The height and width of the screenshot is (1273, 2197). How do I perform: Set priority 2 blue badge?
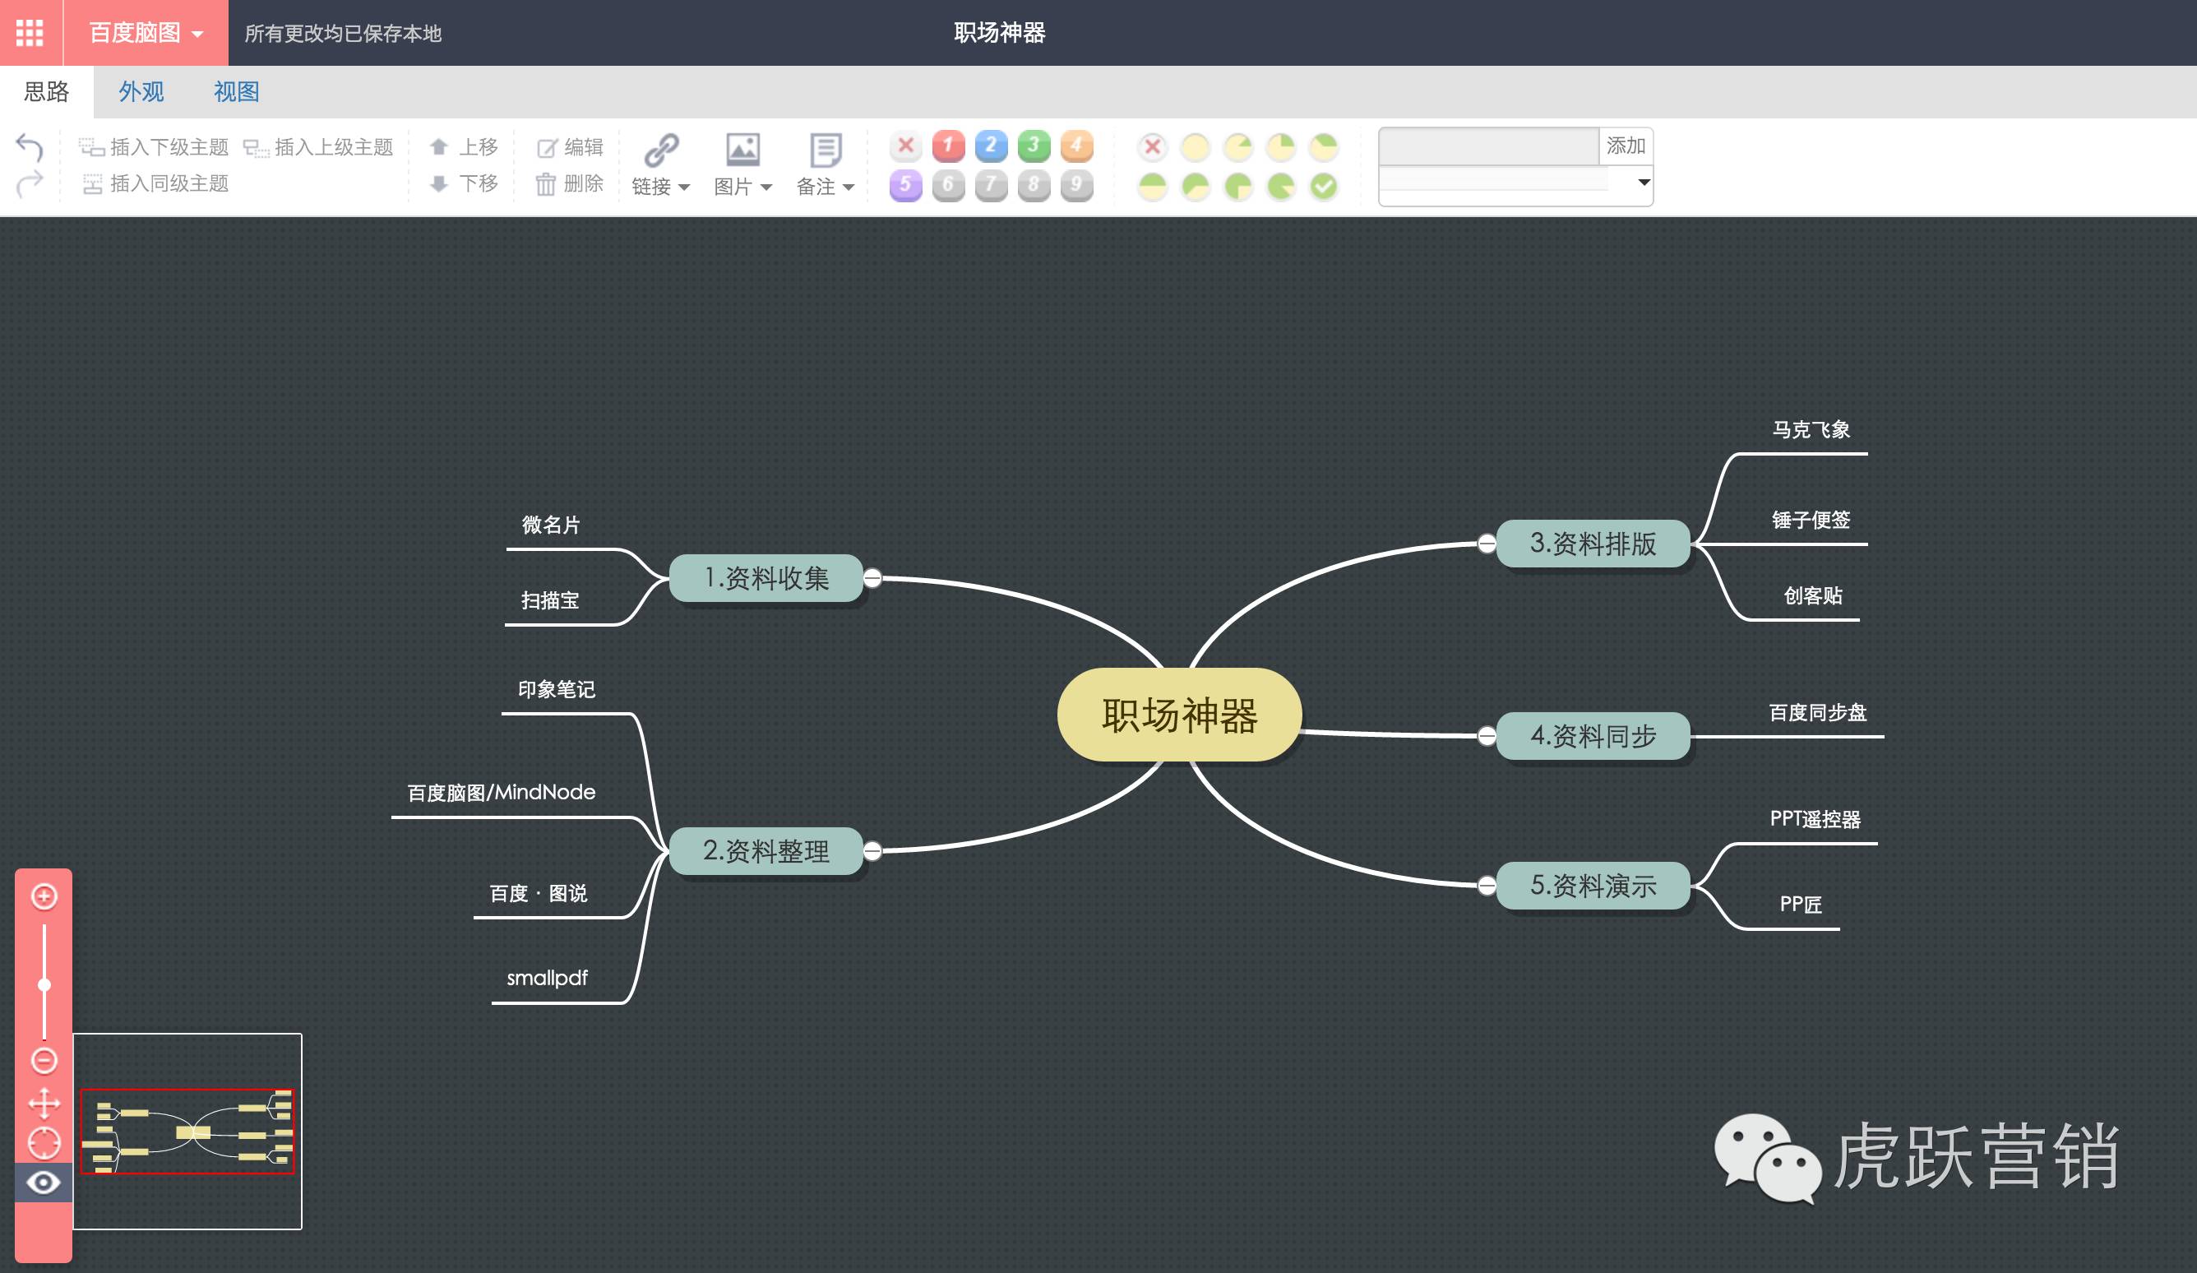[992, 146]
